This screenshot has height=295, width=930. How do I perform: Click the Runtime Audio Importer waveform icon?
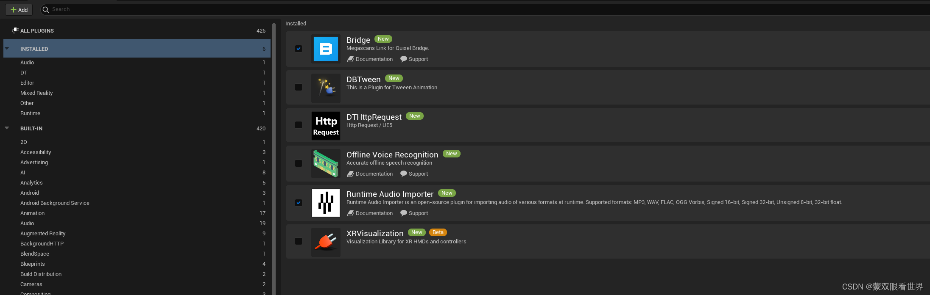pos(326,203)
